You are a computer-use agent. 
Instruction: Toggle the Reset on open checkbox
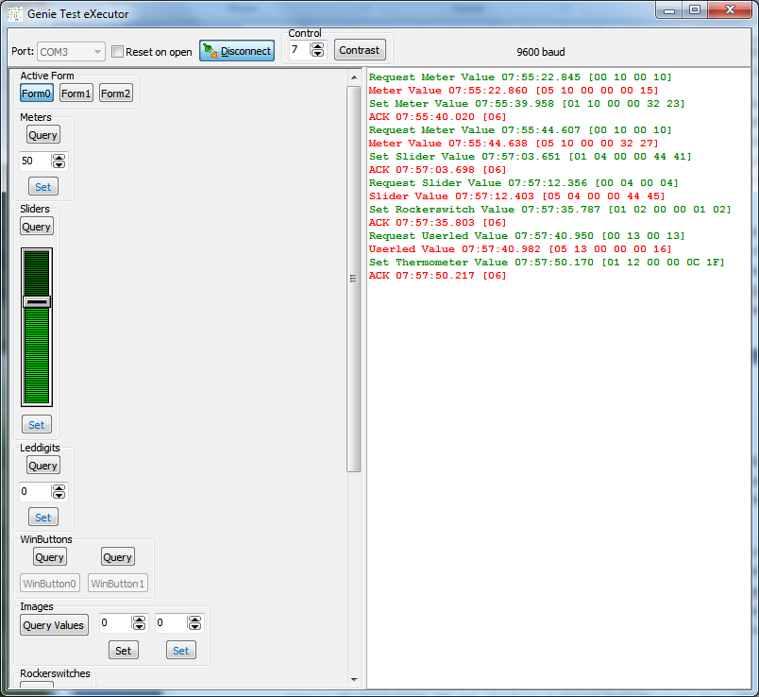[x=117, y=51]
